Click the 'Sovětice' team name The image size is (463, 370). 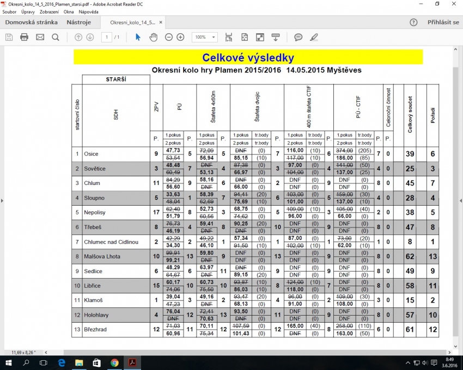[94, 169]
